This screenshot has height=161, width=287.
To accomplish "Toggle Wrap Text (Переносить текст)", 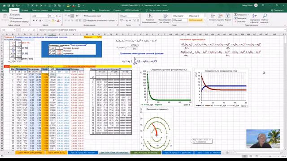I will pyautogui.click(x=92, y=16).
